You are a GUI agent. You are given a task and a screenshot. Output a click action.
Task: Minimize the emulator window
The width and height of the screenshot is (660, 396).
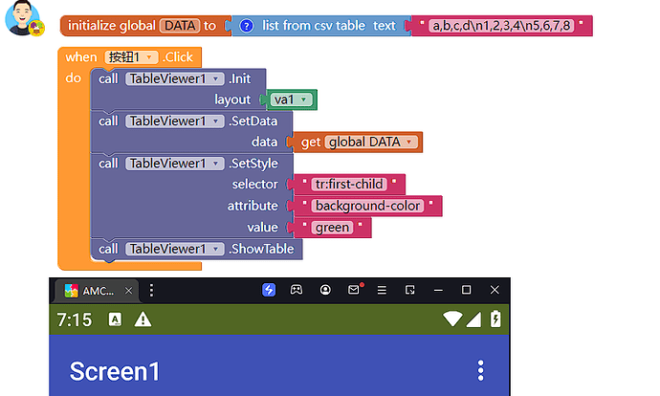pyautogui.click(x=438, y=290)
